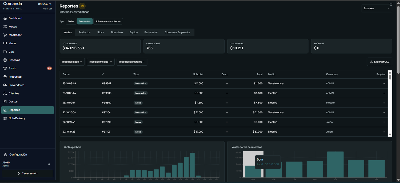Viewport: 400px width, 183px height.
Task: Open Clientes from the sidebar label
Action: click(14, 93)
